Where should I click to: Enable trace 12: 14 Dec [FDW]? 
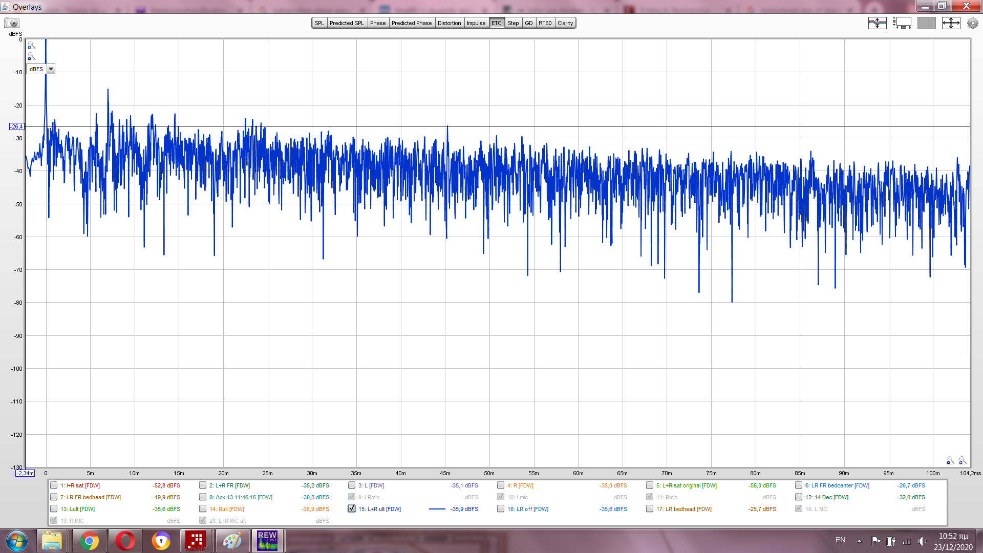[799, 497]
